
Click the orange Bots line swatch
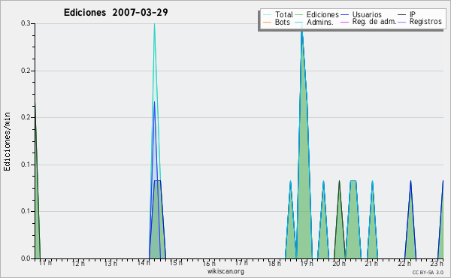point(267,22)
